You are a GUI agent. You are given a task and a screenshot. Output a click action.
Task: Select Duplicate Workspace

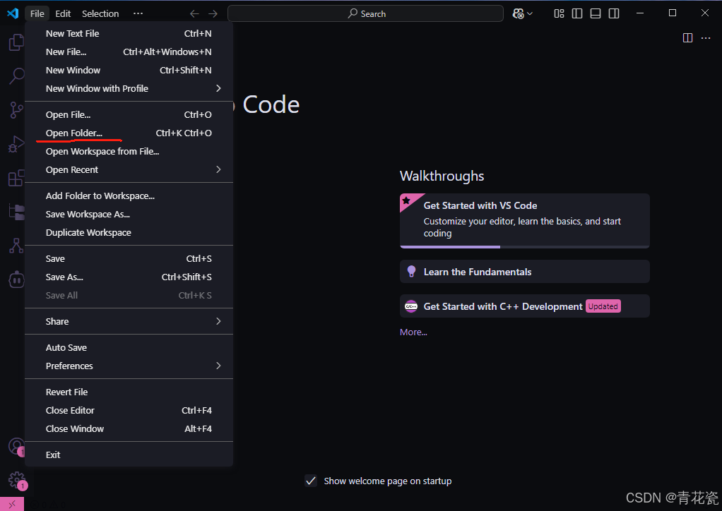point(129,233)
